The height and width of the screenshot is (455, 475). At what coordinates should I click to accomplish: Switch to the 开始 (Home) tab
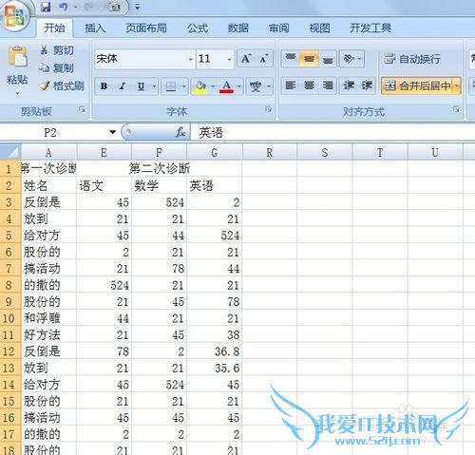54,28
